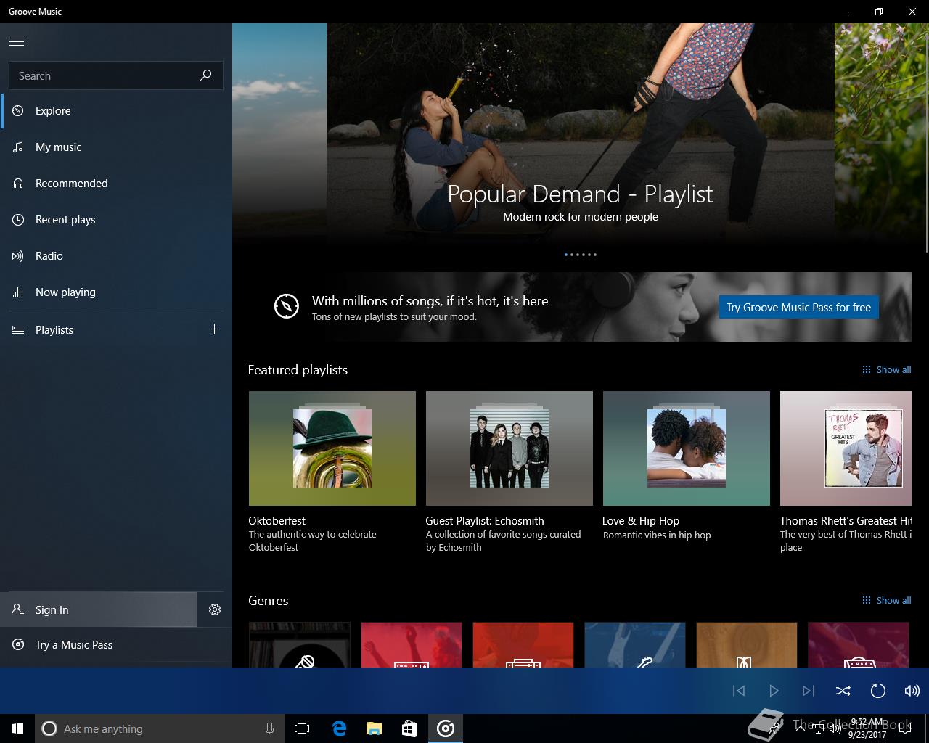The width and height of the screenshot is (929, 743).
Task: Toggle repeat playback
Action: click(x=878, y=691)
